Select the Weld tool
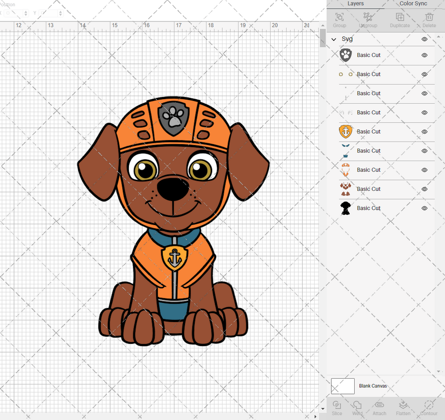The height and width of the screenshot is (420, 445). click(357, 408)
